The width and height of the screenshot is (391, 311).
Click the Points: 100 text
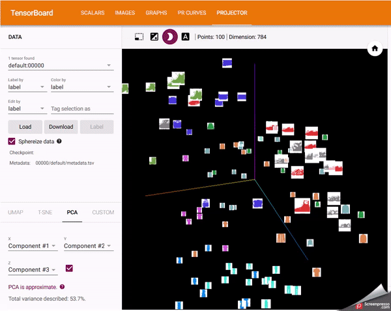(211, 37)
